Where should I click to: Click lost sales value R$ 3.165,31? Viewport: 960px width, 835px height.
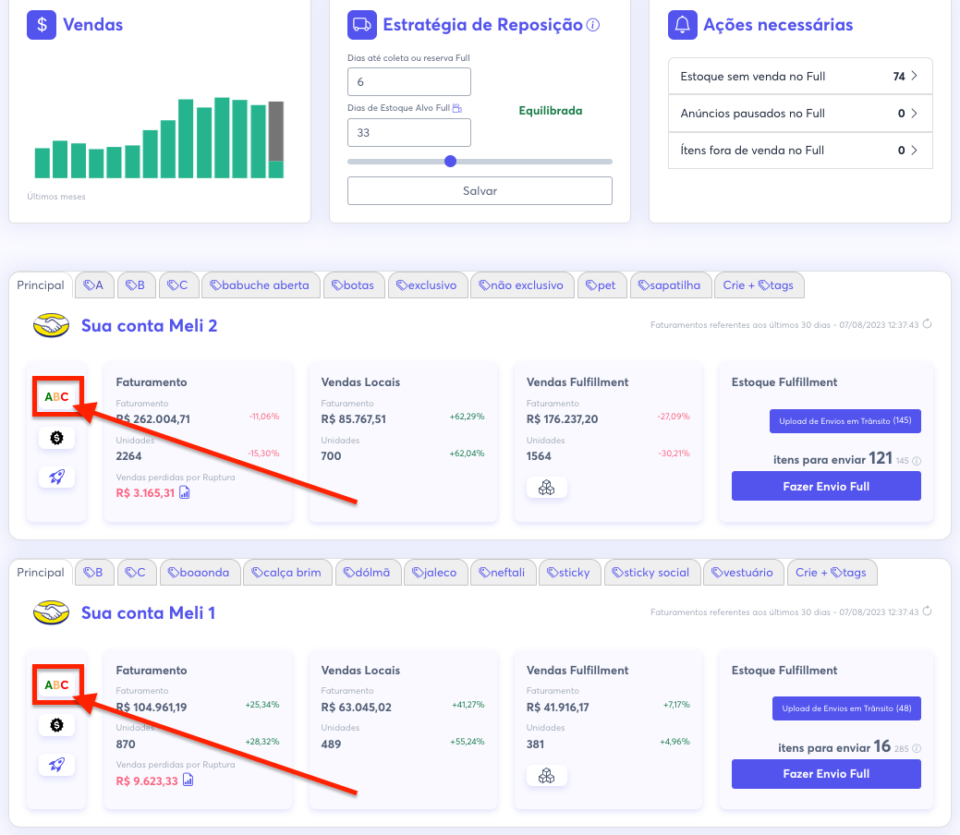coord(145,493)
